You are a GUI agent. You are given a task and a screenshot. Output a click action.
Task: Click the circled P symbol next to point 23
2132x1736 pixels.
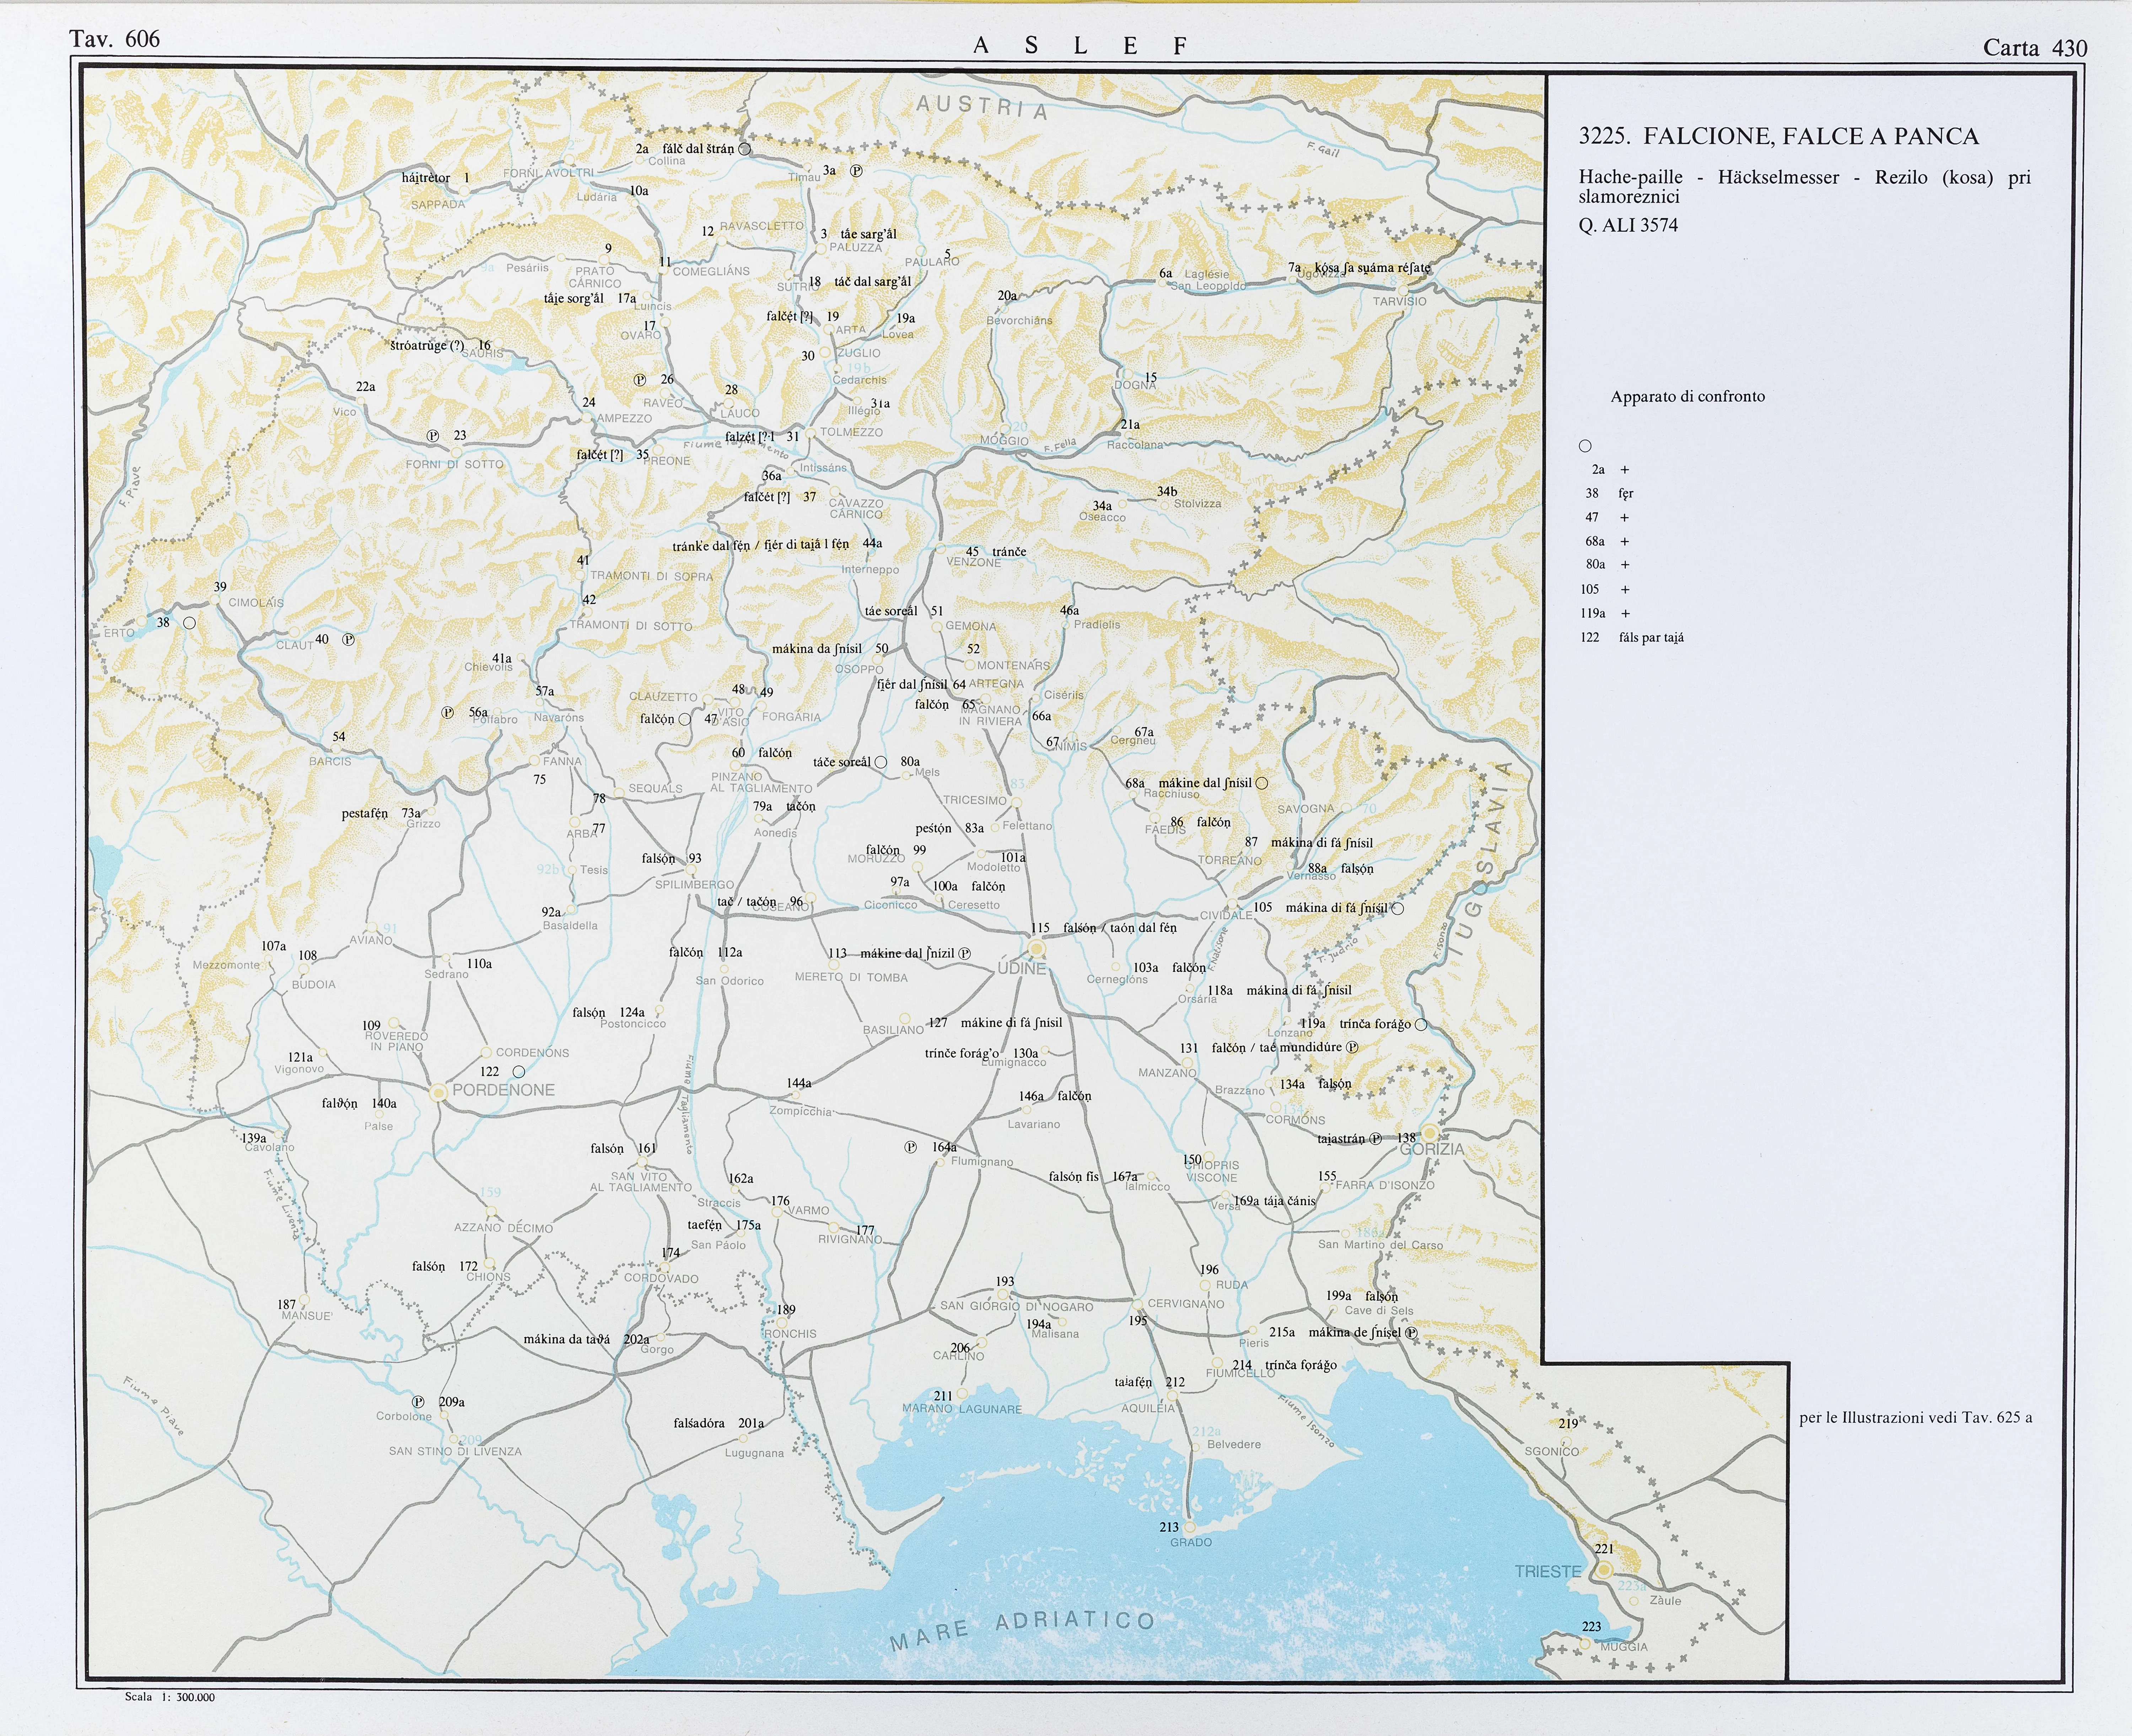click(x=433, y=436)
